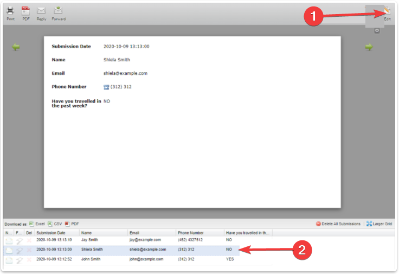
Task: Download submissions as Excel
Action: pyautogui.click(x=37, y=224)
